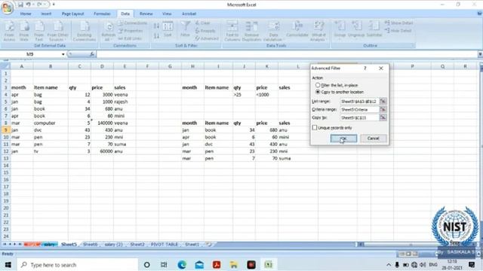Screen dimensions: 483x271
Task: Open From Other Sources menu
Action: tap(58, 31)
